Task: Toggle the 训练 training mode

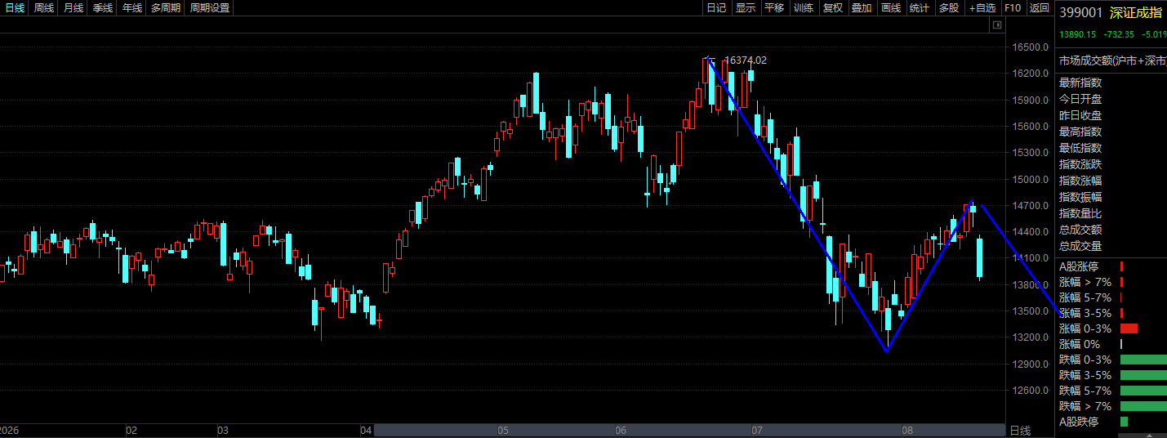Action: click(x=803, y=8)
